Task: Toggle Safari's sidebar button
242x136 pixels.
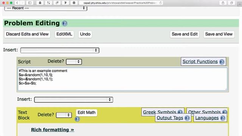Action: (x=30, y=3)
